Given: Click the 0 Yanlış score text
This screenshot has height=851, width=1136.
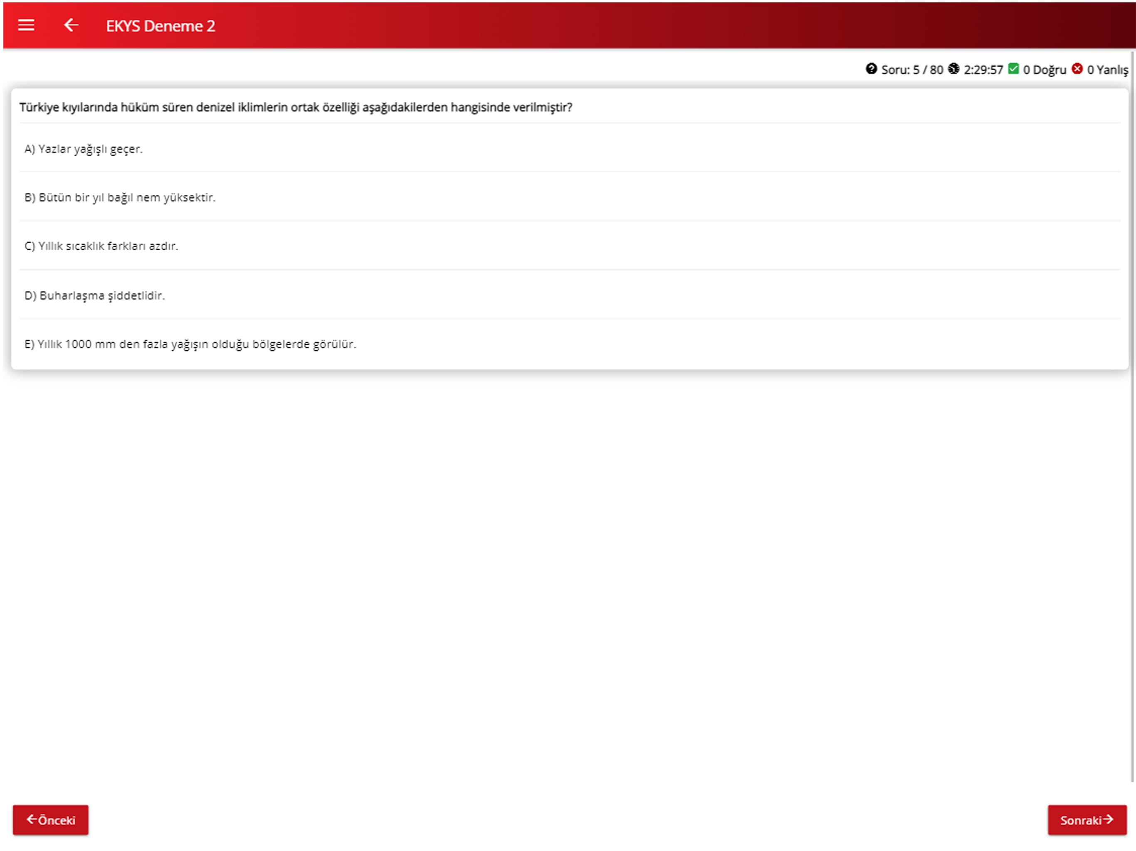Looking at the screenshot, I should [1107, 70].
